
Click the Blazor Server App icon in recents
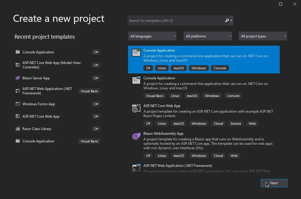[x=17, y=78]
